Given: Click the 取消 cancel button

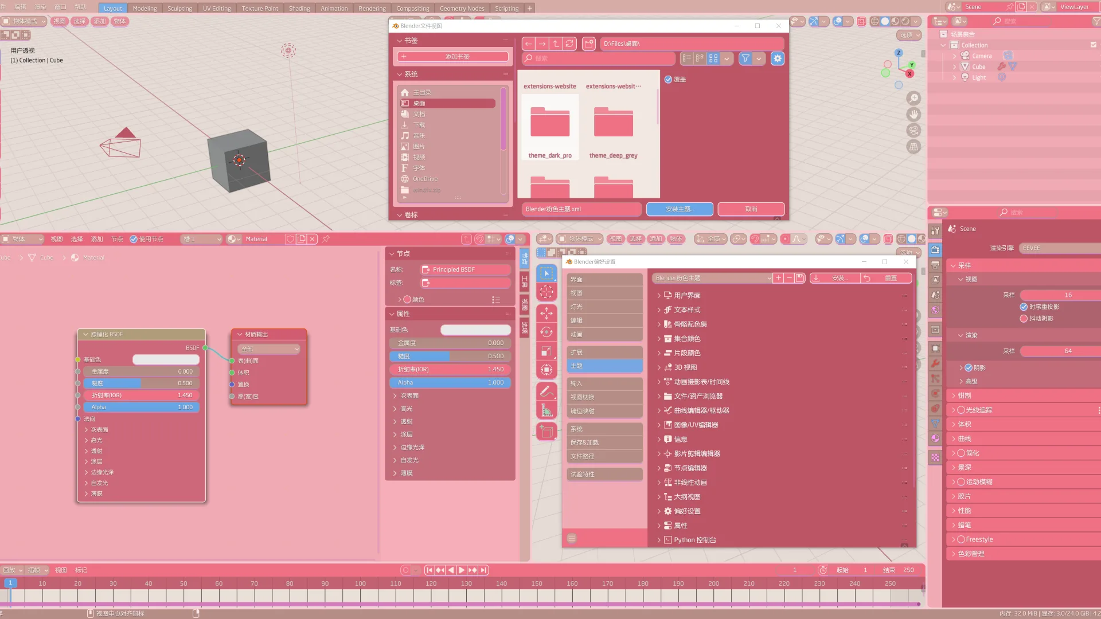Looking at the screenshot, I should point(751,209).
